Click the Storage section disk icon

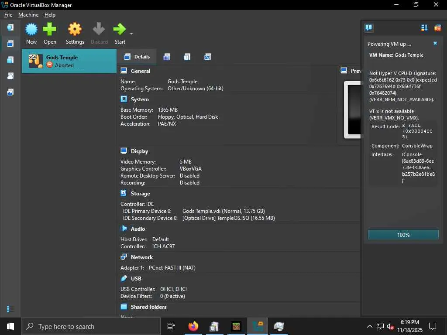pos(124,193)
